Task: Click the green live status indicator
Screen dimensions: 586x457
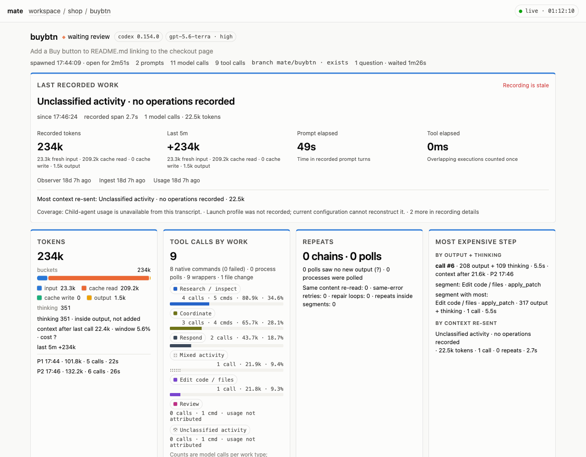Action: [x=521, y=11]
